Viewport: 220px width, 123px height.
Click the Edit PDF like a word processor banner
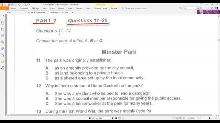(x=208, y=12)
